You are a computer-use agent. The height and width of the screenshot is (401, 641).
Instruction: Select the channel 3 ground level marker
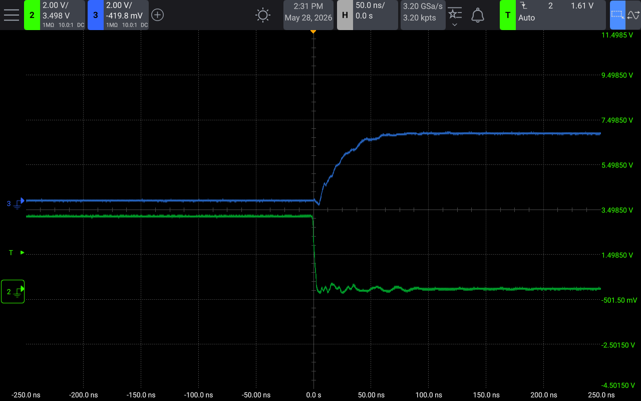pyautogui.click(x=16, y=204)
